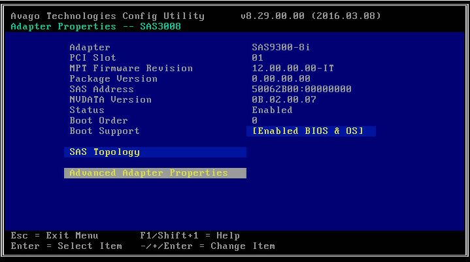Click SAS address value 50062B00:00000000
The image size is (470, 262).
point(301,89)
